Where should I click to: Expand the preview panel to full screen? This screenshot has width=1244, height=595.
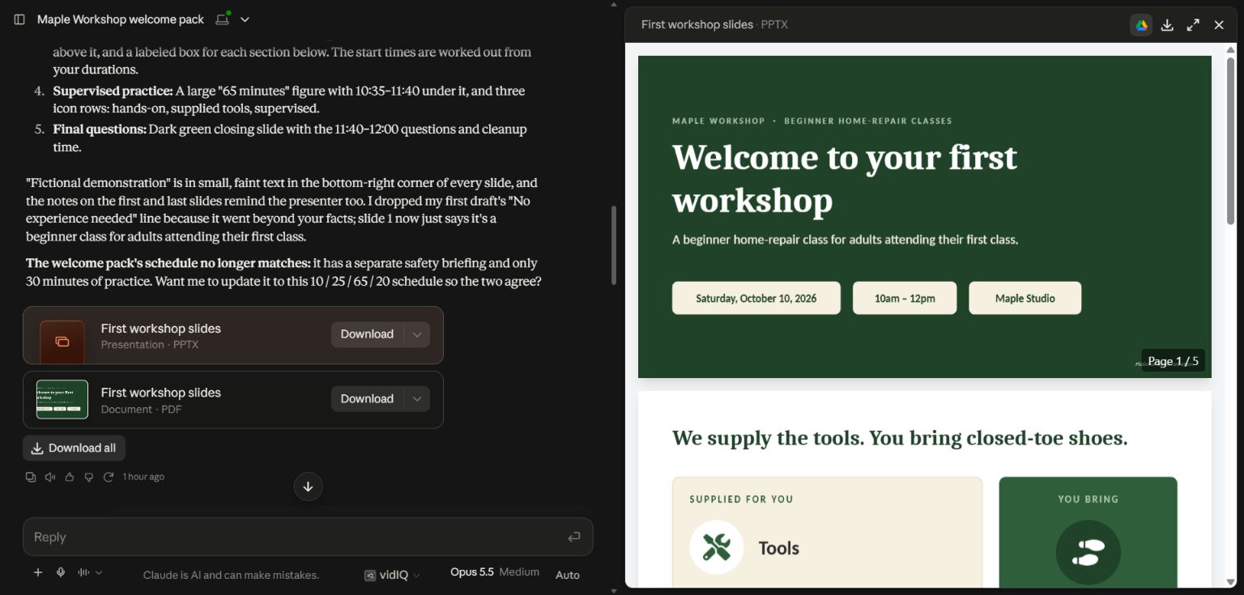(1193, 25)
